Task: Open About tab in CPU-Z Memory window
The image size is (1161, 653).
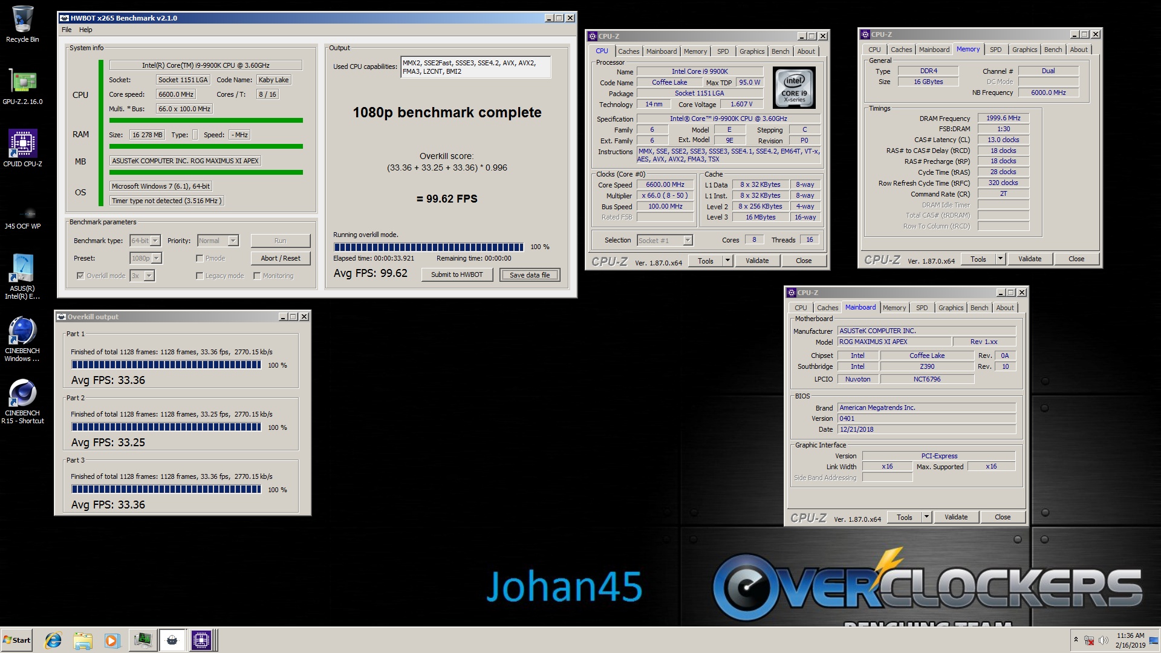Action: (x=1078, y=50)
